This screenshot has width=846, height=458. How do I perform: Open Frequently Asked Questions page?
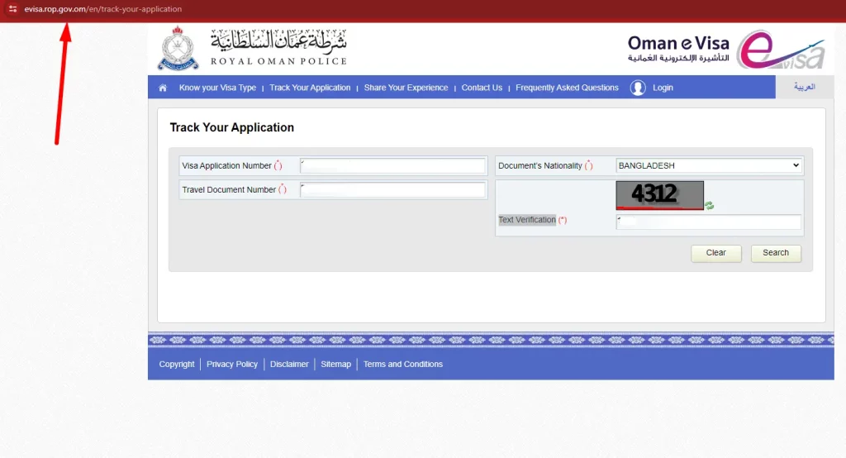[x=567, y=88]
